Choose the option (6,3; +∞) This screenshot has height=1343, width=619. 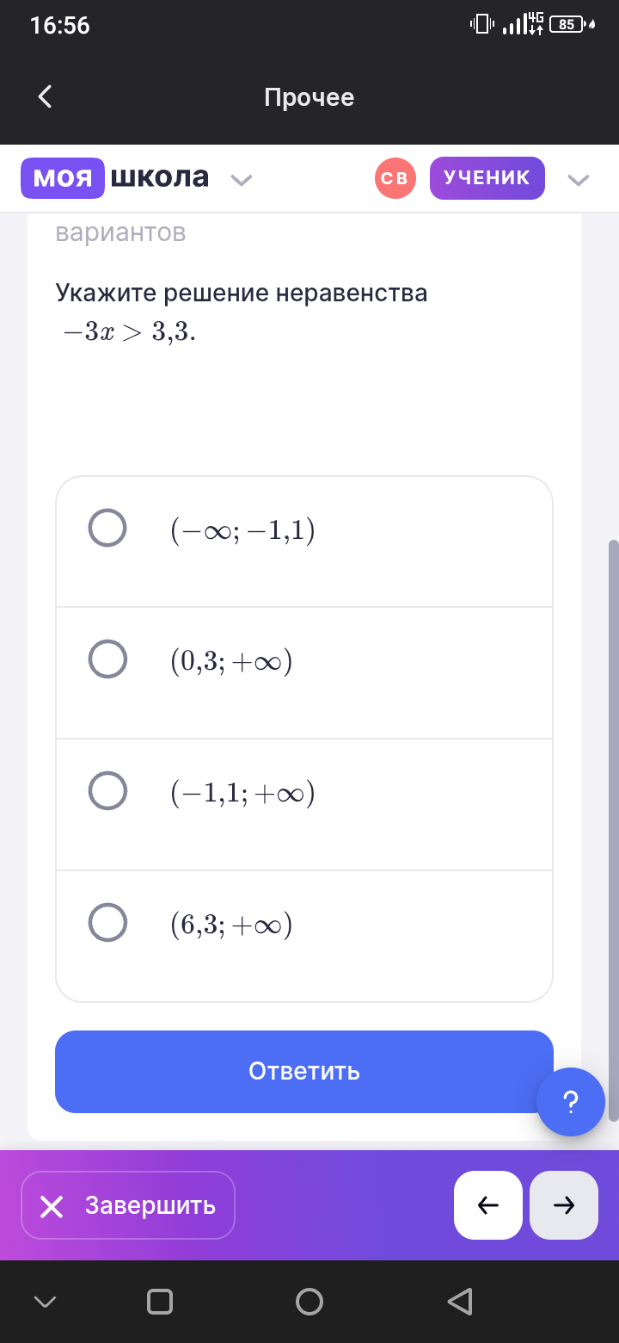(304, 936)
